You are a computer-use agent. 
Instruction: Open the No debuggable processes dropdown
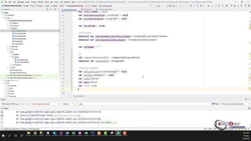click(45, 104)
